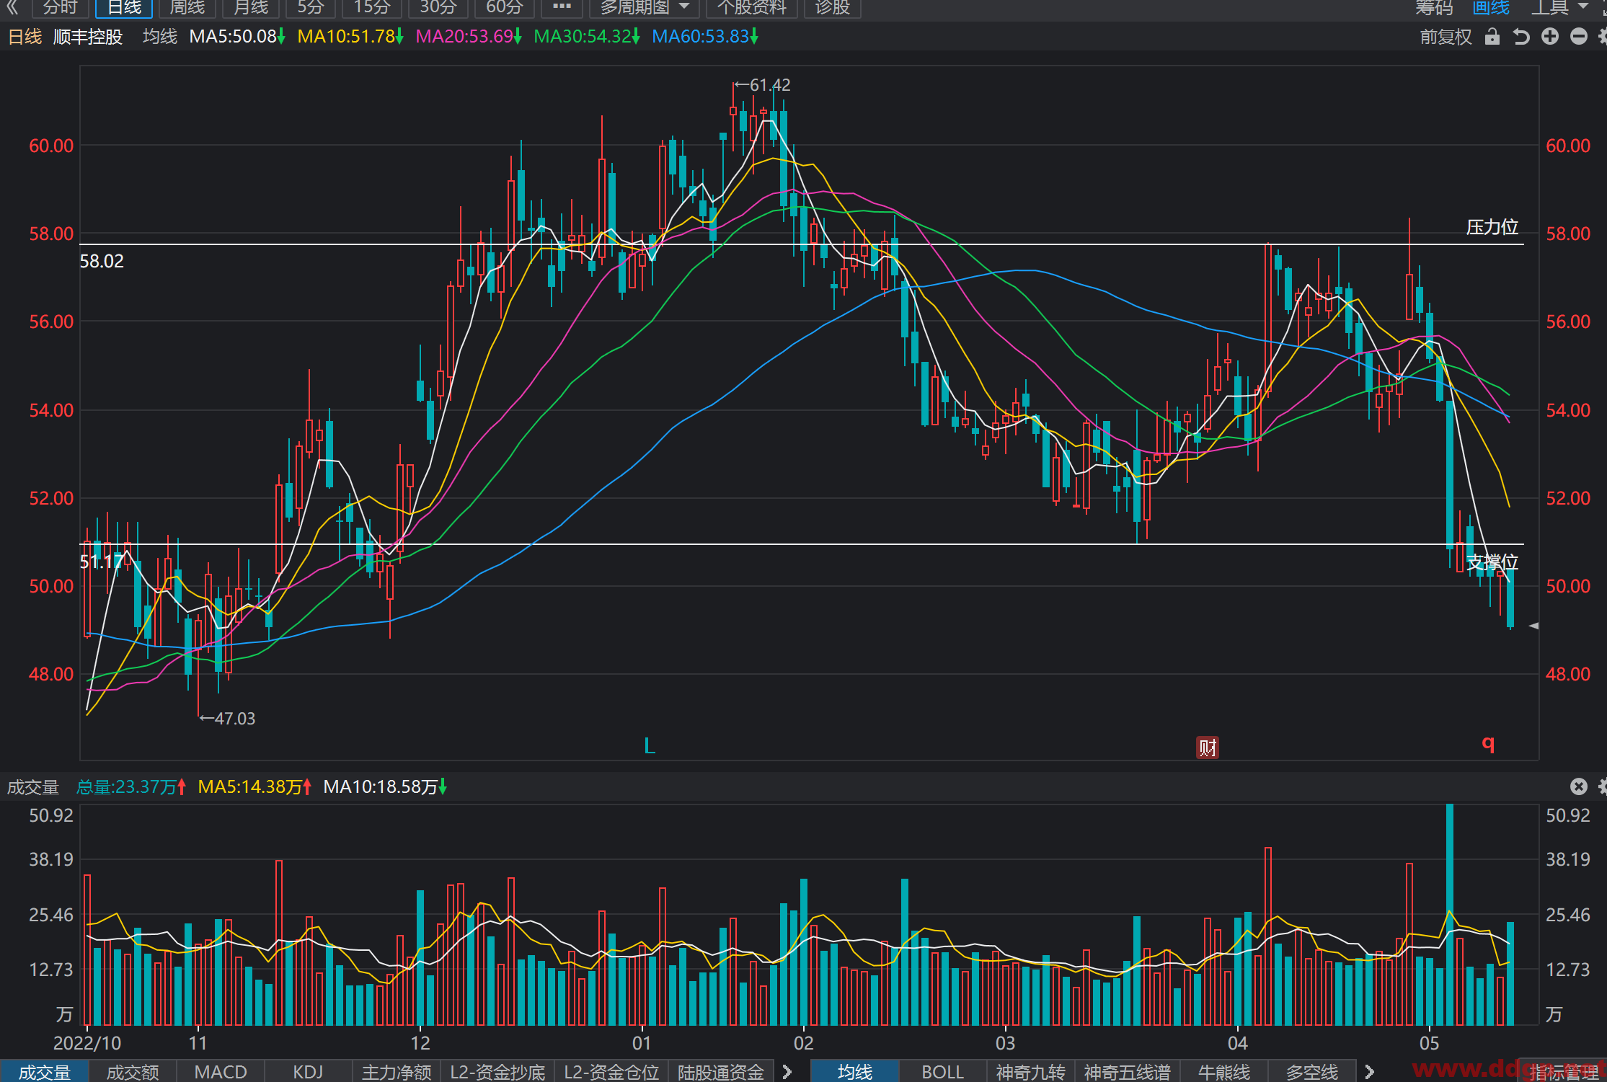Open the 个股资料 stock info
The width and height of the screenshot is (1607, 1082).
point(751,8)
